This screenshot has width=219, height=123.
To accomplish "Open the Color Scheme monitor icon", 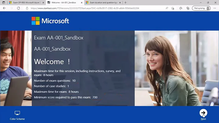I will (x=17, y=113).
